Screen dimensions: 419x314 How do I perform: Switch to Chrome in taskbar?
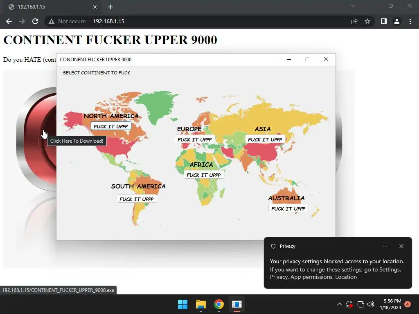point(219,304)
